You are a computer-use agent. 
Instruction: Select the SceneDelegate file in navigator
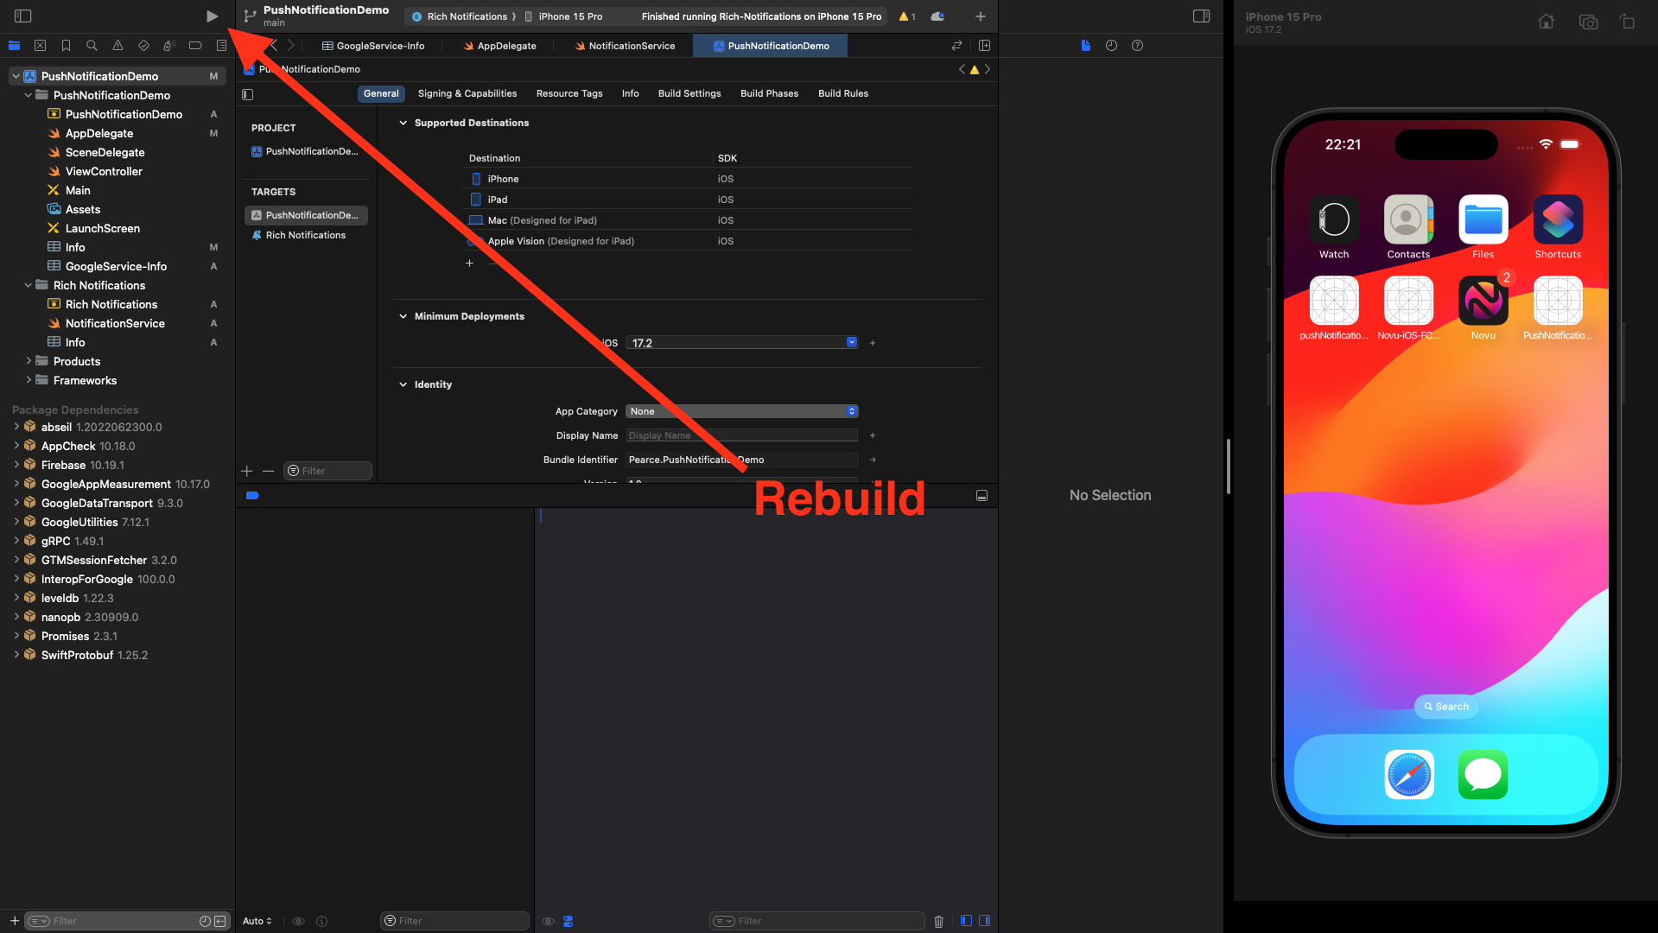105,152
